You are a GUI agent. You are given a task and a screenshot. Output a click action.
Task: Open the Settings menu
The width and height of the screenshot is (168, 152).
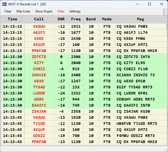point(75,11)
